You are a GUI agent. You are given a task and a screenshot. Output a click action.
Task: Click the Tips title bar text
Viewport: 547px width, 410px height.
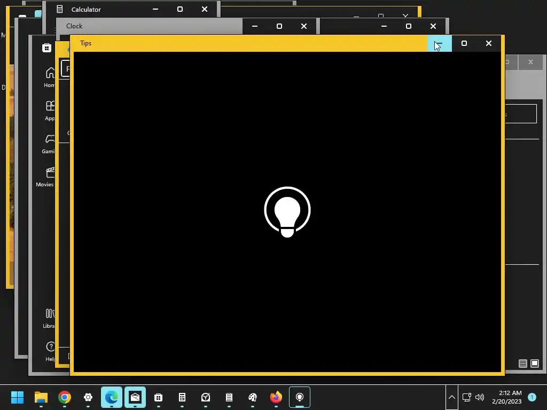click(86, 43)
